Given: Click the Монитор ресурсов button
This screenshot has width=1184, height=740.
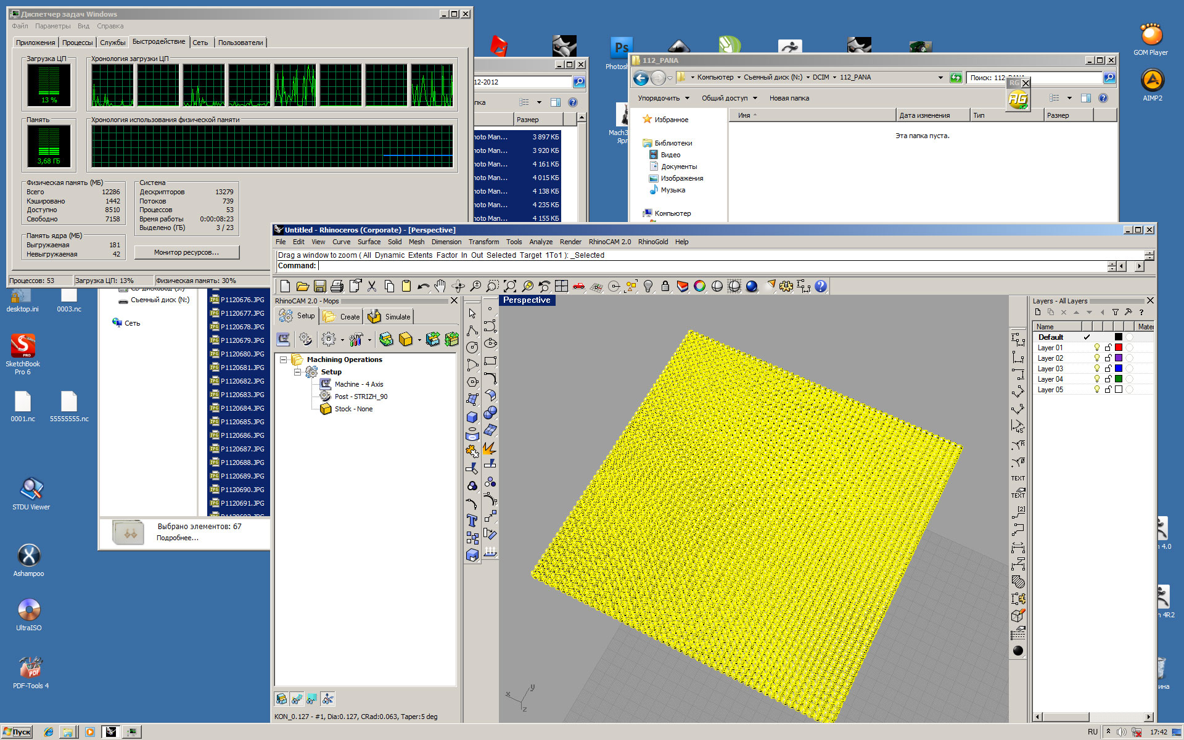Looking at the screenshot, I should (186, 252).
